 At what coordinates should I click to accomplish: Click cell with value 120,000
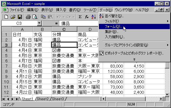[x=113, y=71]
